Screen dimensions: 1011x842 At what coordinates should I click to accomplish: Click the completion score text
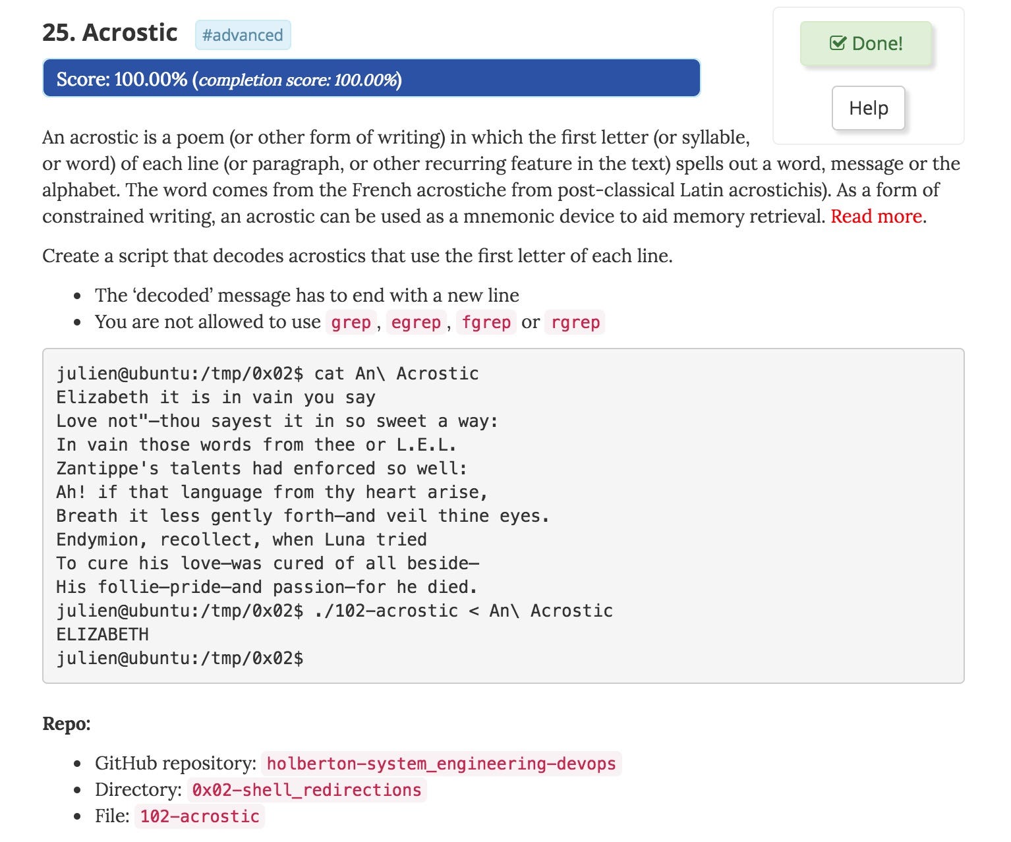298,80
